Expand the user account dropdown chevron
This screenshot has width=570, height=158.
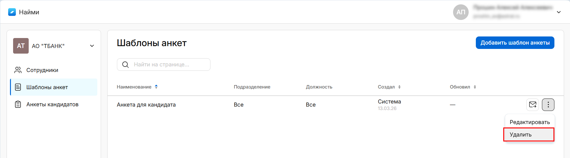pyautogui.click(x=559, y=12)
